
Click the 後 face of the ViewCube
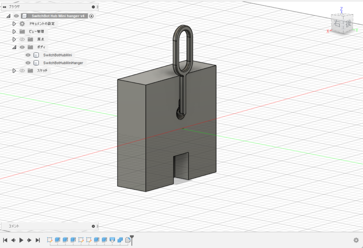[348, 24]
